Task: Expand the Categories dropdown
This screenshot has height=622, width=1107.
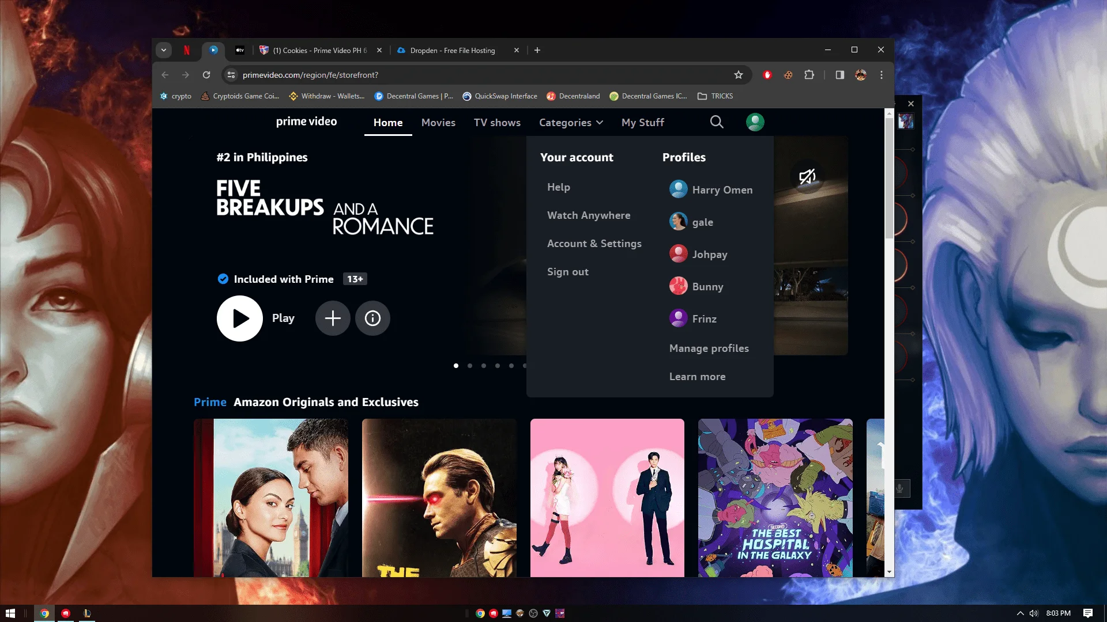Action: click(571, 123)
